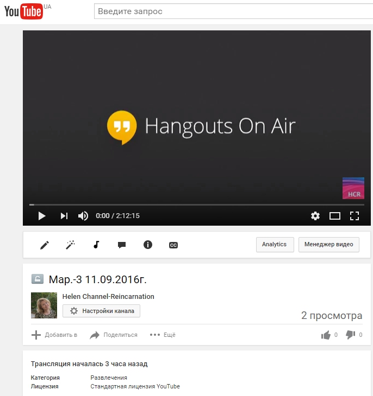Open the magic wand enhancements tool
This screenshot has width=373, height=396.
(x=70, y=245)
